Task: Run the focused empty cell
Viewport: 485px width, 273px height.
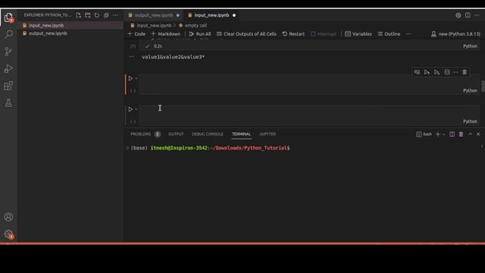Action: point(130,79)
